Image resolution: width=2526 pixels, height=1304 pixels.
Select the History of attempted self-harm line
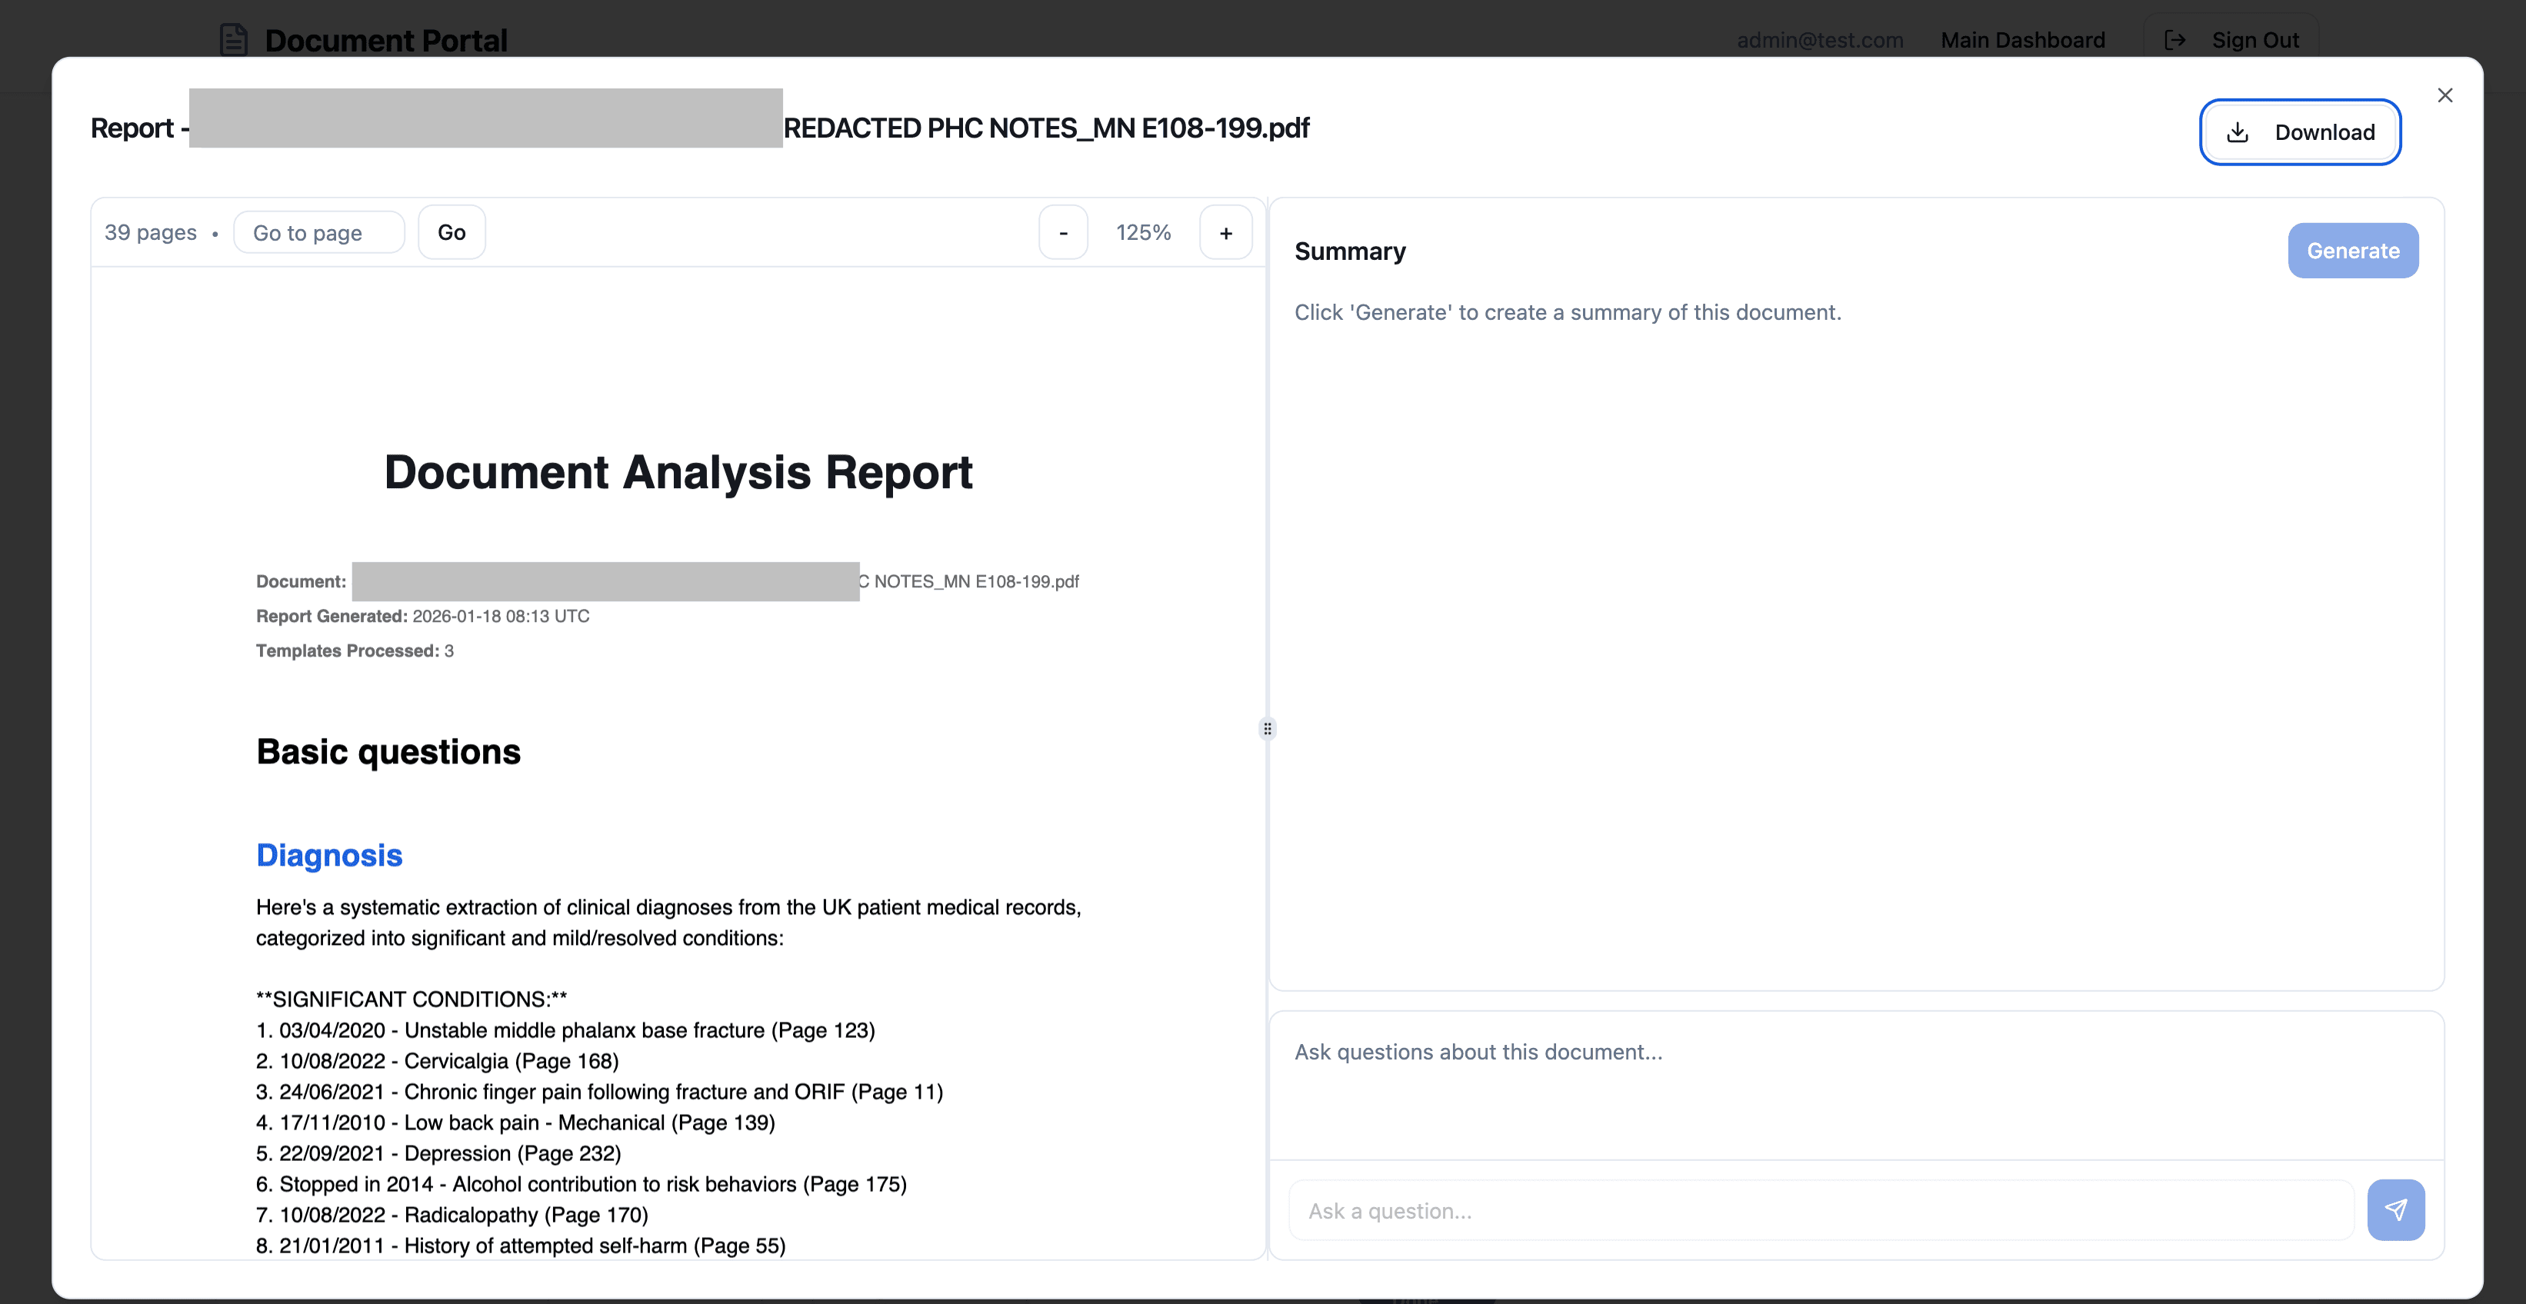(521, 1245)
